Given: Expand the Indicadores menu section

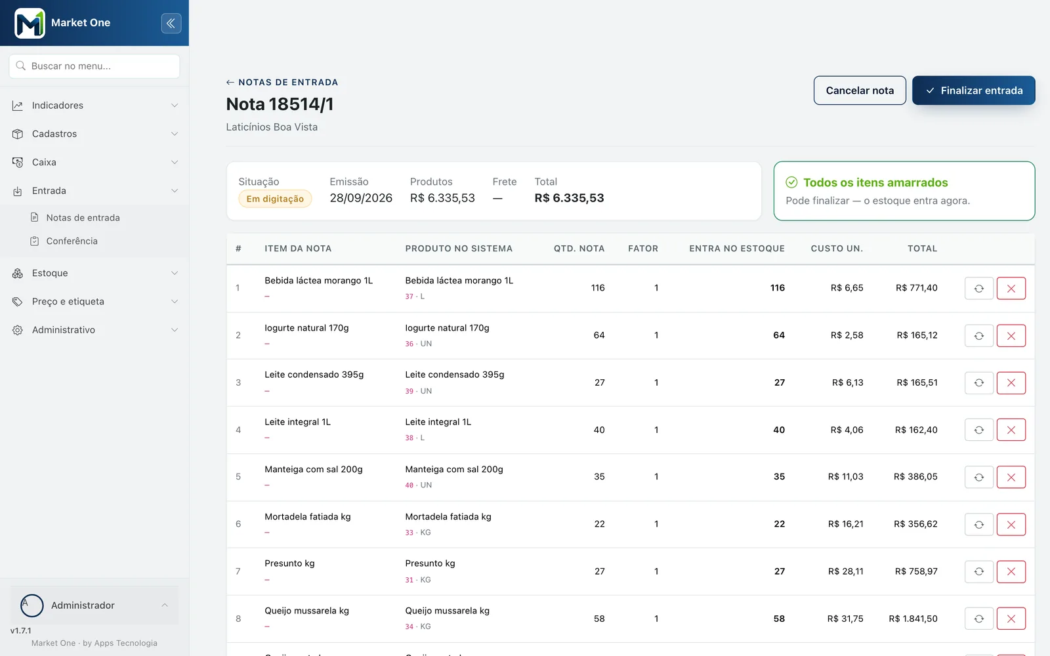Looking at the screenshot, I should (x=94, y=106).
